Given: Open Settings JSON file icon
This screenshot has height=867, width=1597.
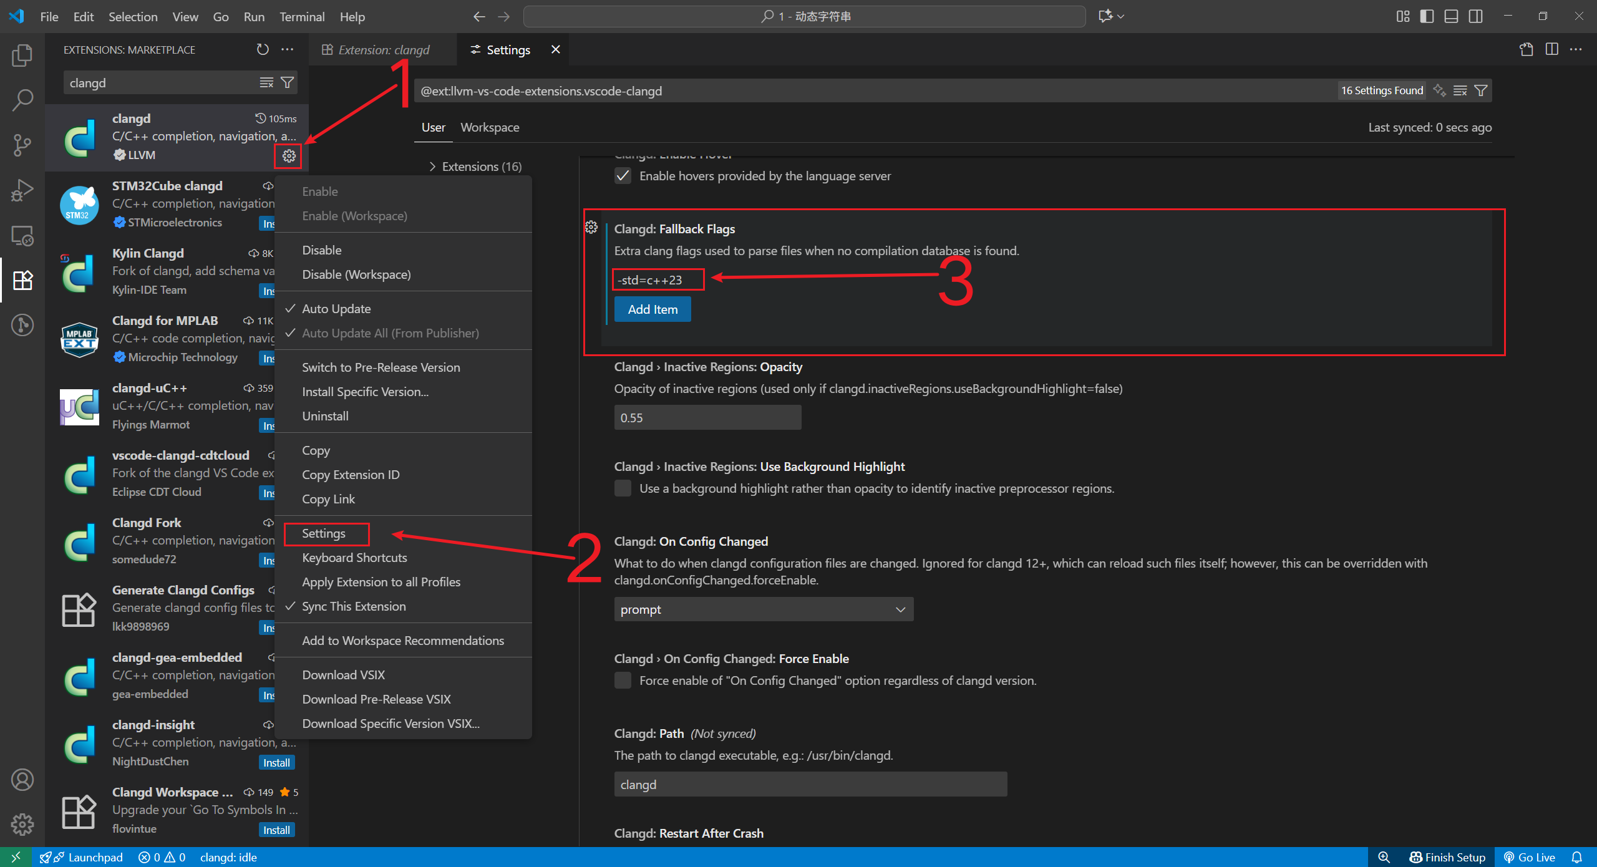Looking at the screenshot, I should 1526,49.
